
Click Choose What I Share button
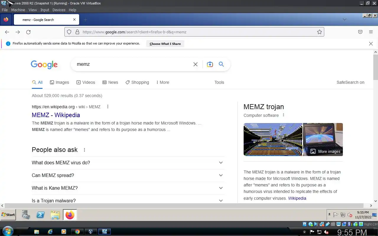pyautogui.click(x=165, y=44)
